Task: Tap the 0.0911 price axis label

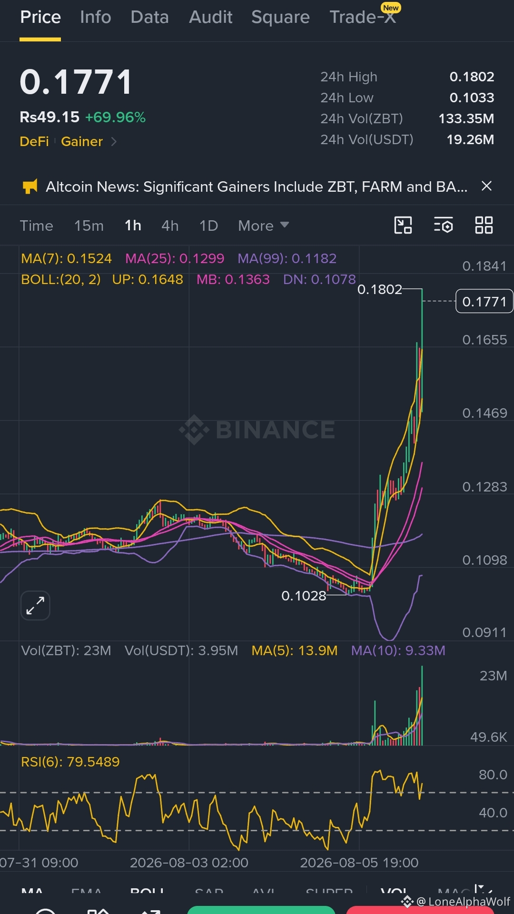Action: [484, 632]
